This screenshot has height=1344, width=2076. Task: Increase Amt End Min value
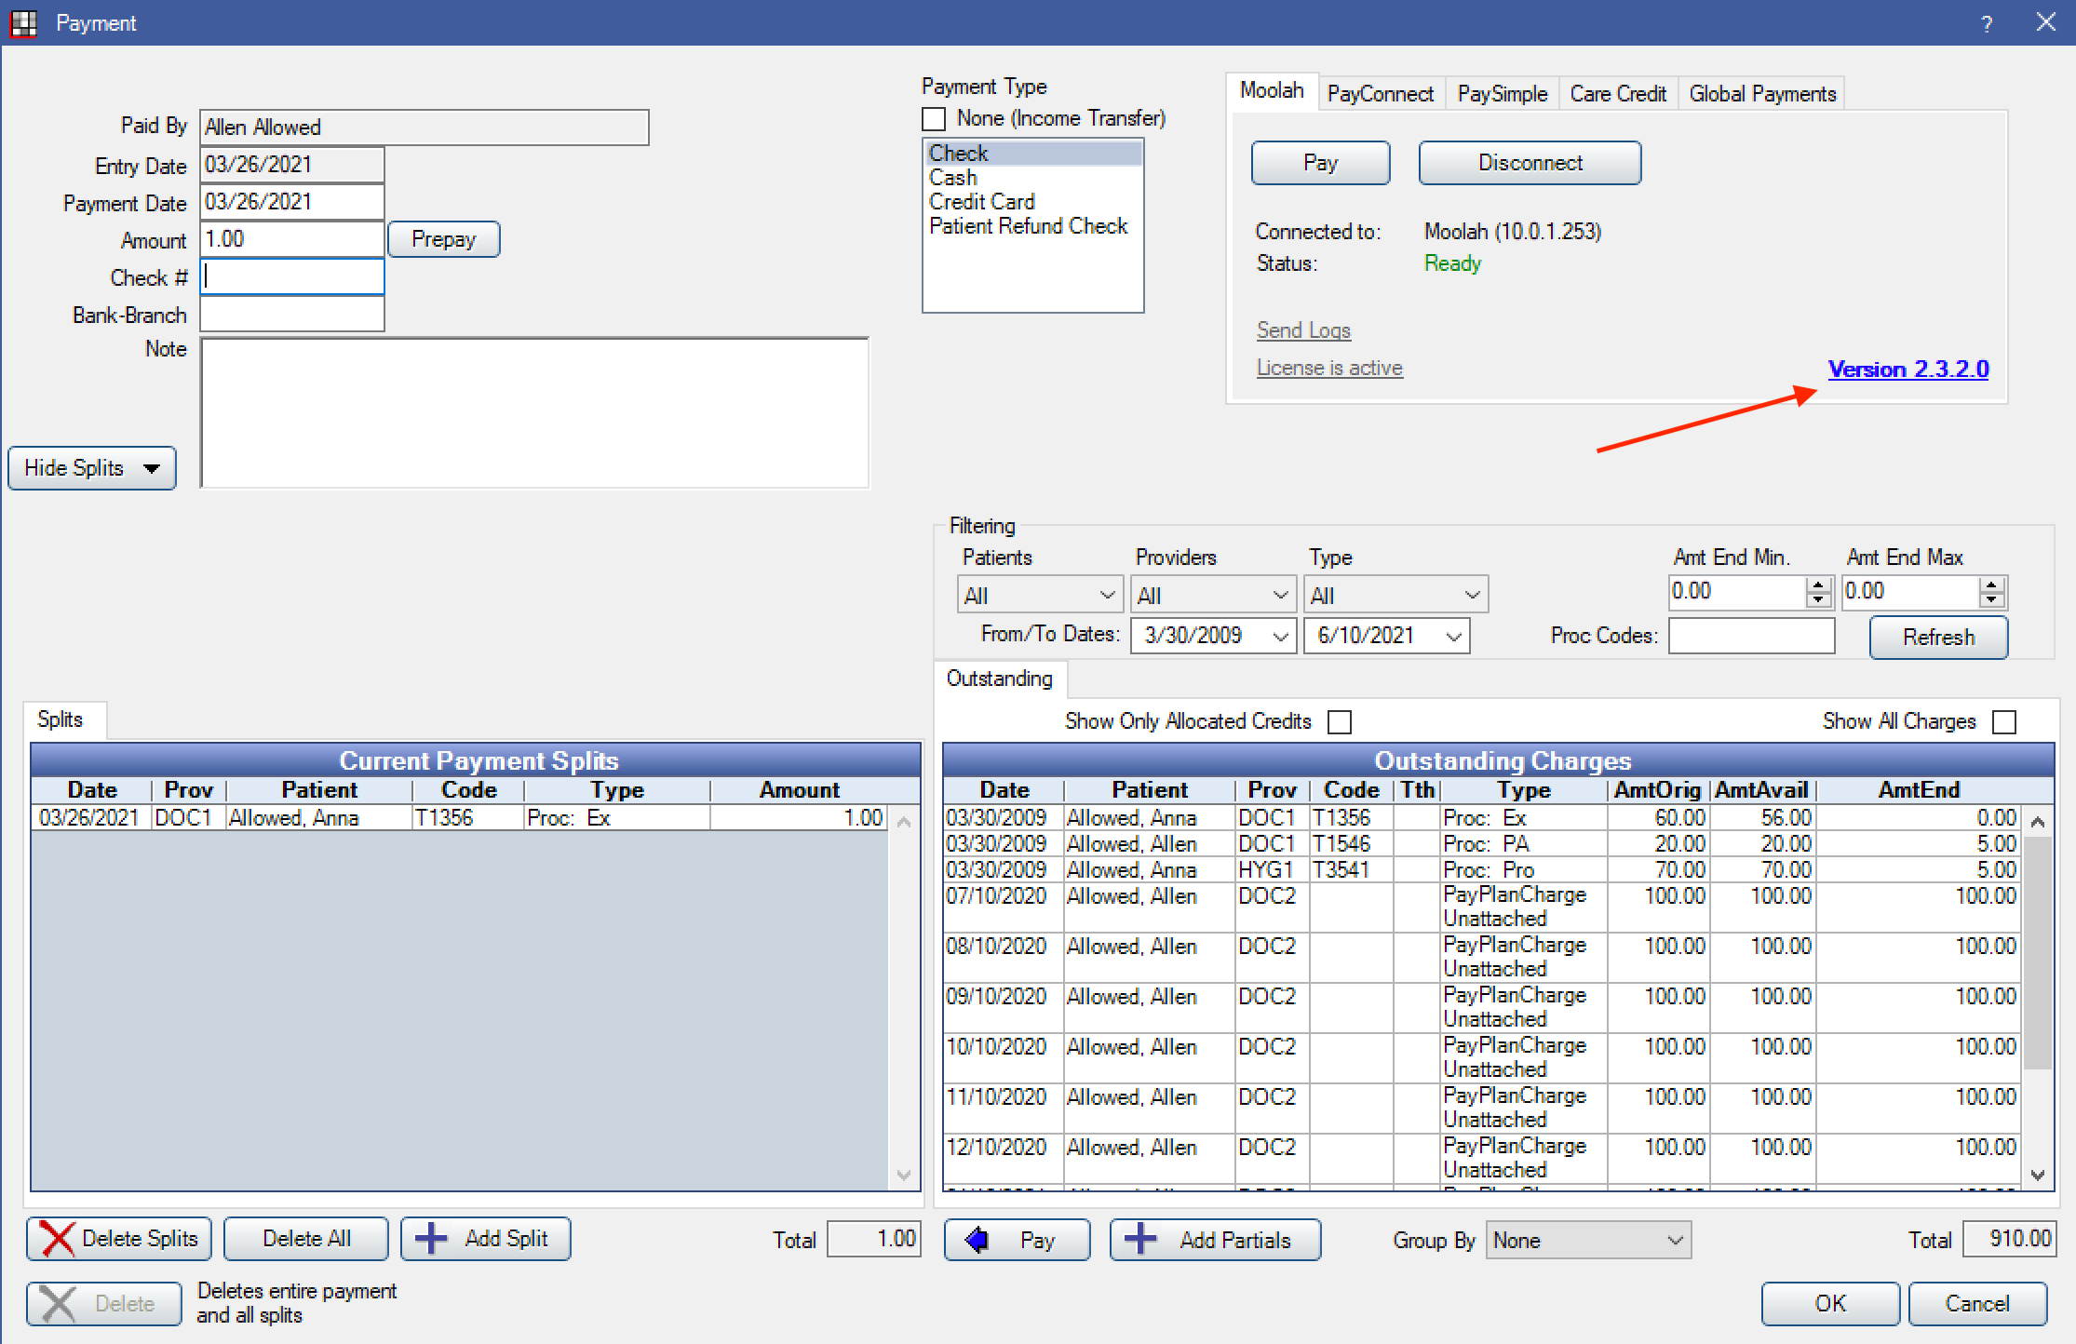pos(1818,585)
